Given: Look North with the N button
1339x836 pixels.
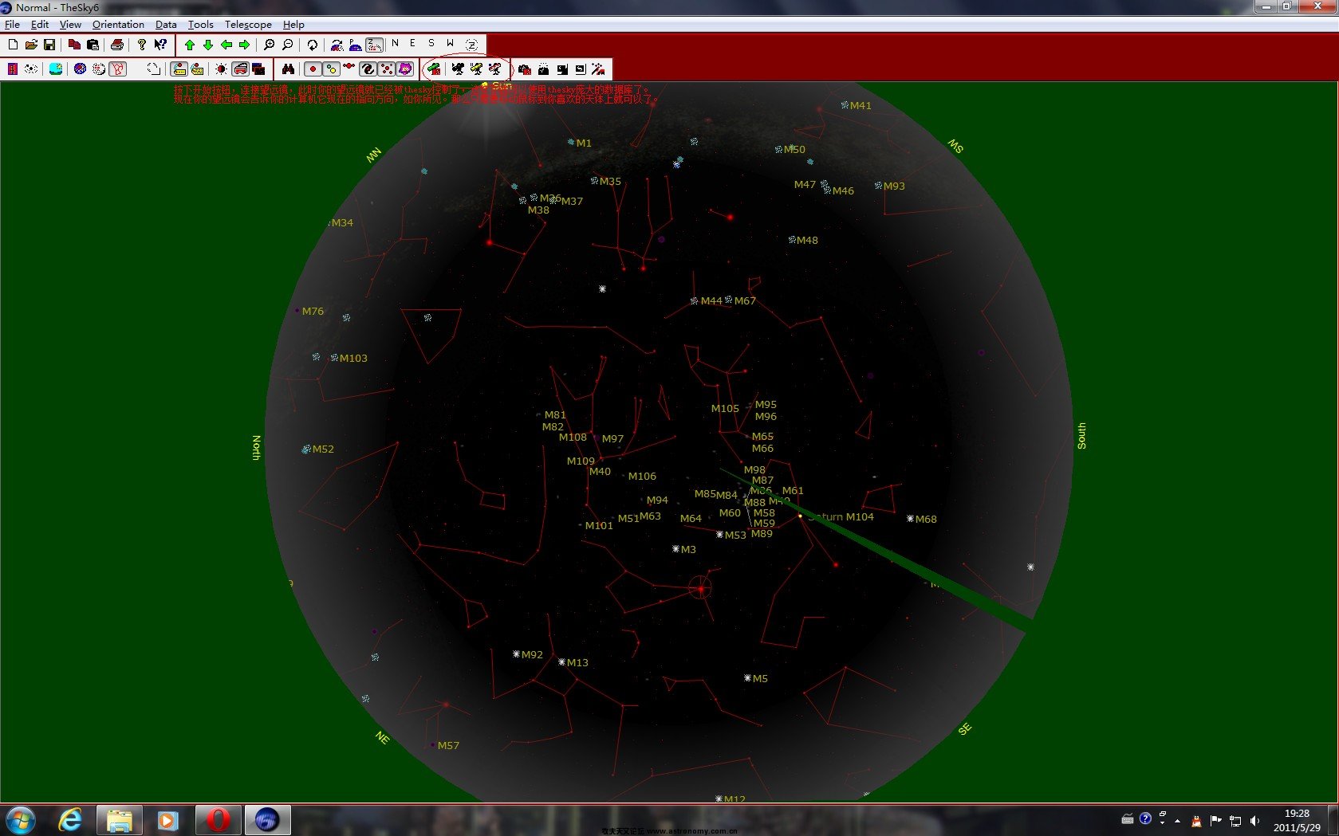Looking at the screenshot, I should (x=395, y=43).
